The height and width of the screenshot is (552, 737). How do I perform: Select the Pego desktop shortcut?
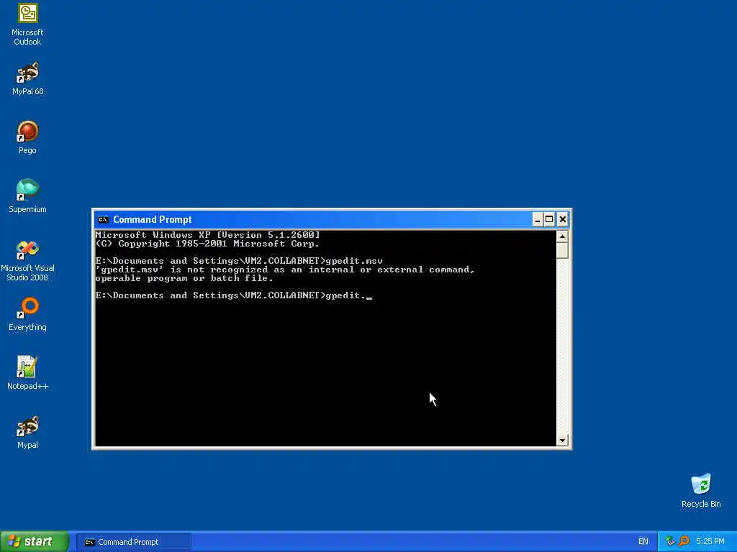click(27, 137)
